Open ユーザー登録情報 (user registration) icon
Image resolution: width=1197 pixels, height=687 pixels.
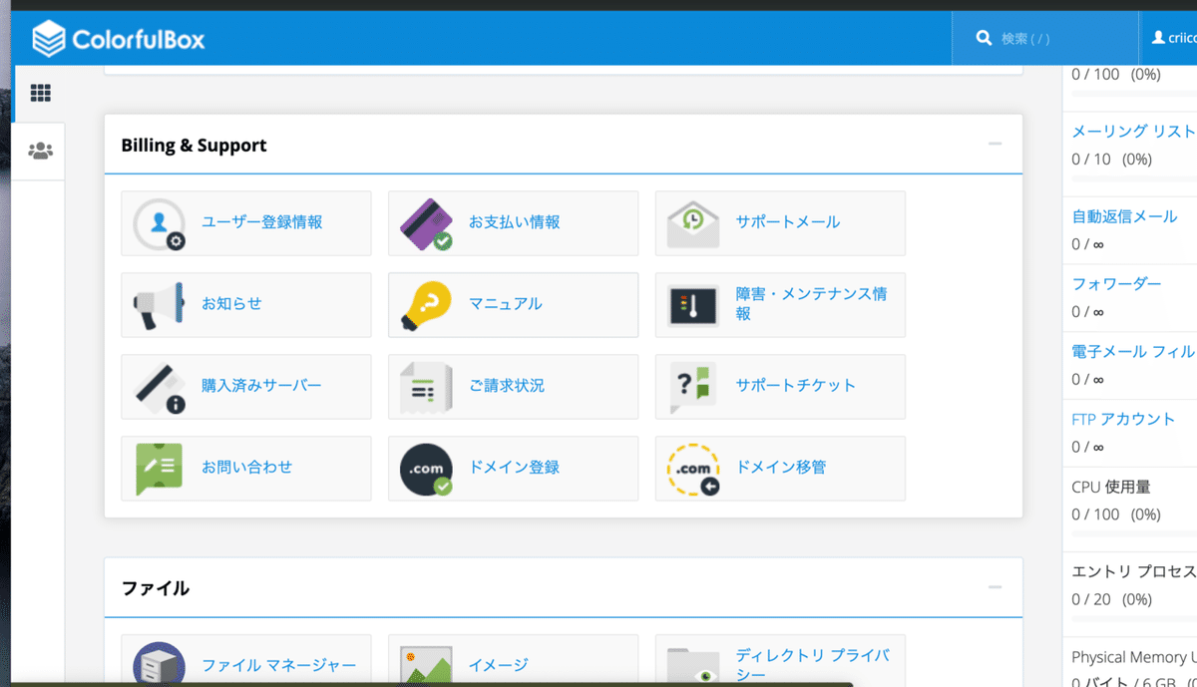point(160,222)
